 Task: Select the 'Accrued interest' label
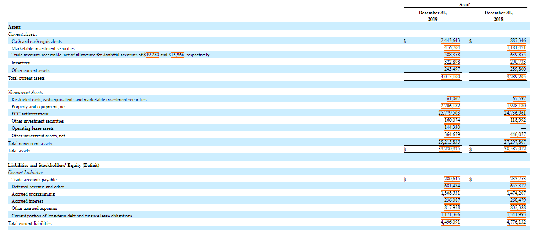(27, 201)
